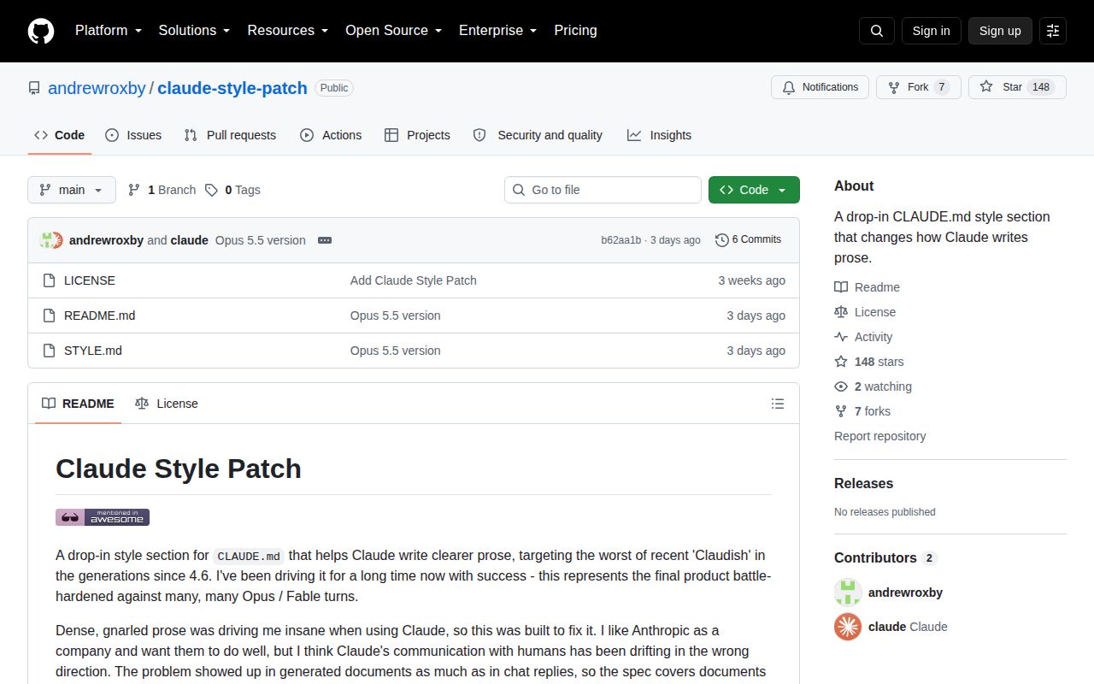
Task: Expand the Open Source menu
Action: tap(394, 30)
